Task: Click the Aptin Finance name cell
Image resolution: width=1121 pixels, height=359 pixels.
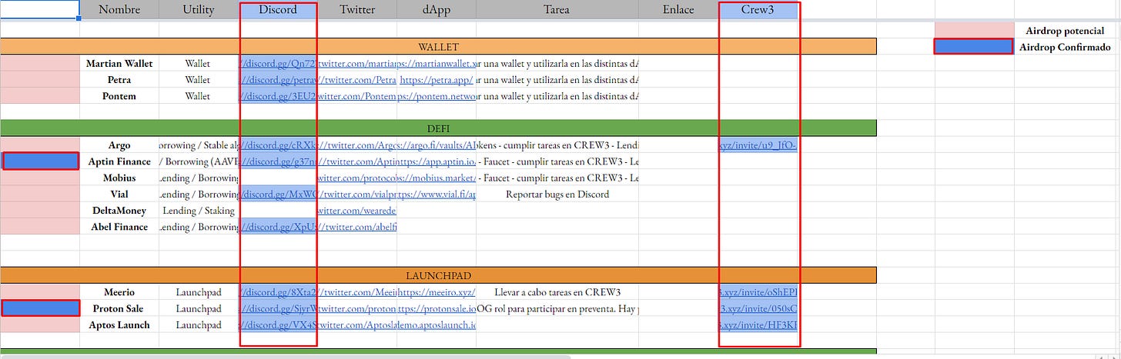Action: coord(119,161)
